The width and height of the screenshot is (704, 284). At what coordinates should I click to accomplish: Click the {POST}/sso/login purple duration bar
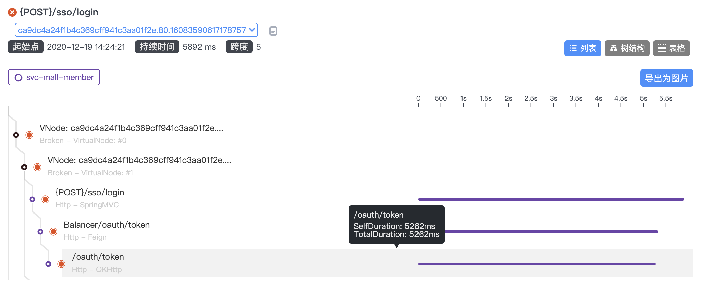[551, 199]
